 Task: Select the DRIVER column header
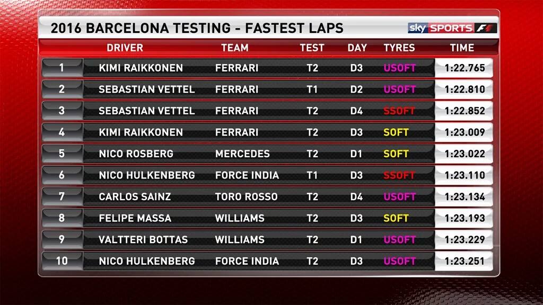click(x=125, y=48)
